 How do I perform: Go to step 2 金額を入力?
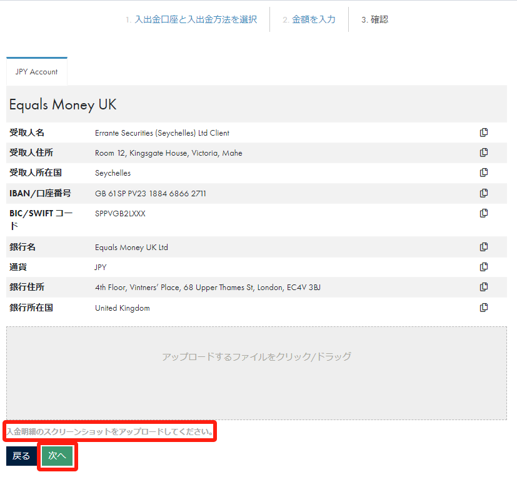(x=309, y=19)
